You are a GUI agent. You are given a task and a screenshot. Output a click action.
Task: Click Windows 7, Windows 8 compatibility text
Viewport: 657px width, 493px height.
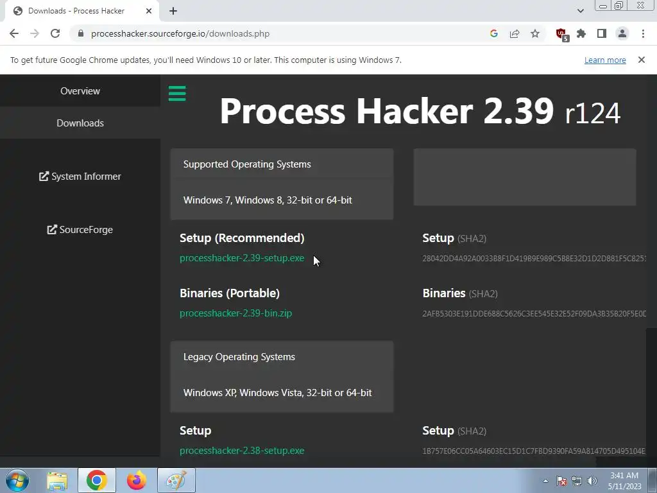point(268,200)
